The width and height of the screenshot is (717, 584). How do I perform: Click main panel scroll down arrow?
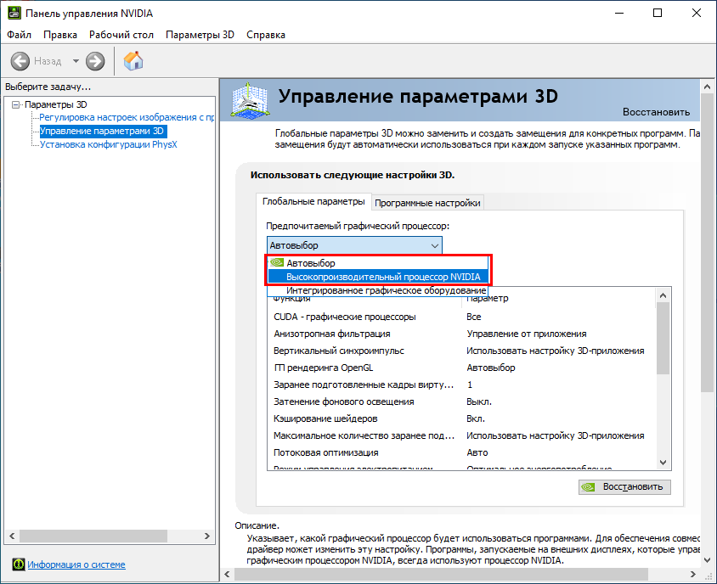coord(707,559)
